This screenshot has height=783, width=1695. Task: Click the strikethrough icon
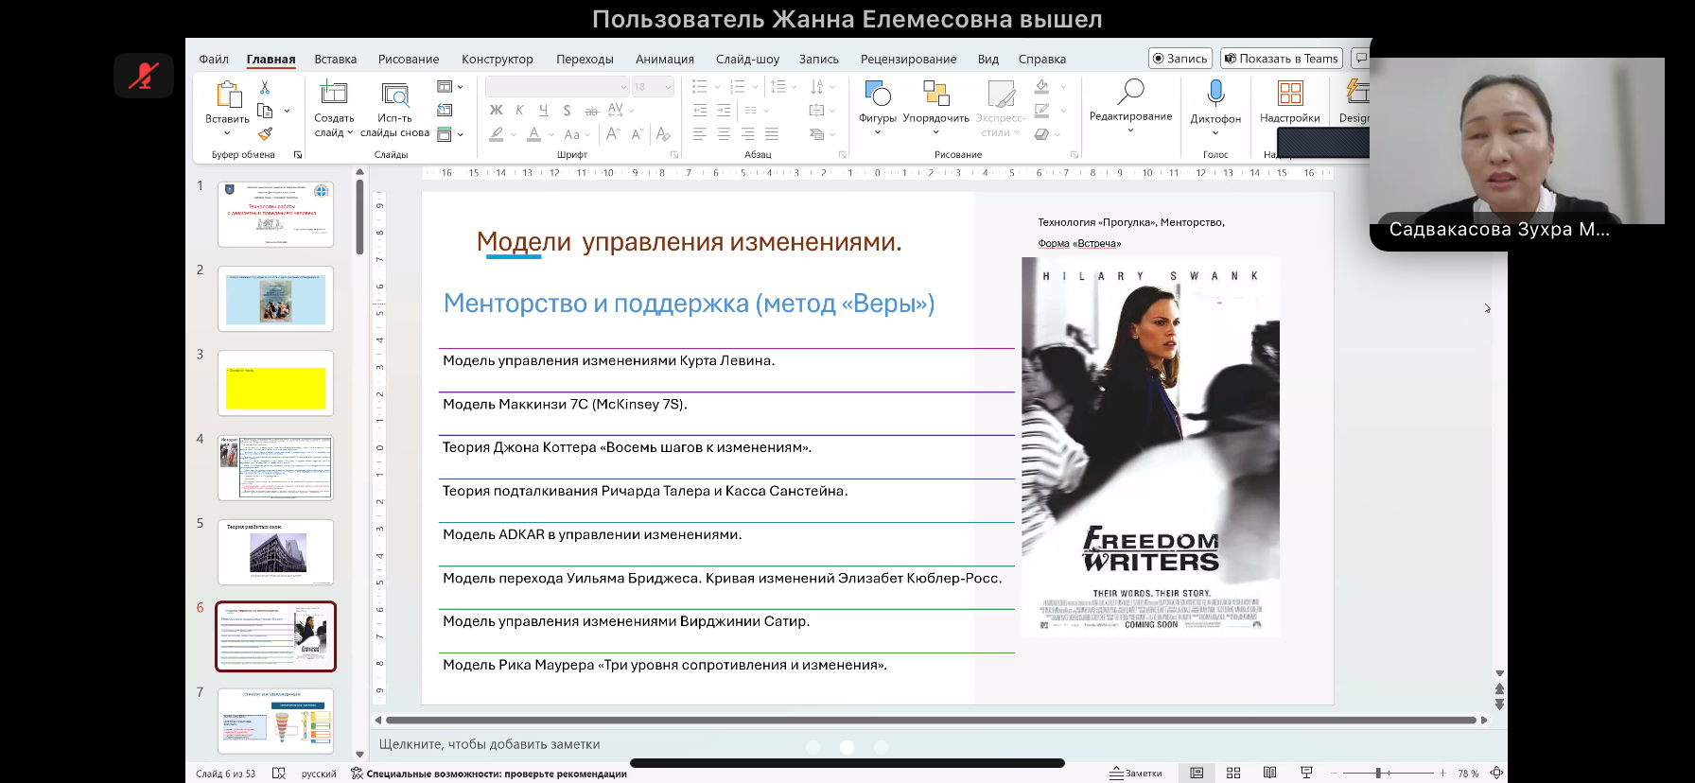point(591,111)
